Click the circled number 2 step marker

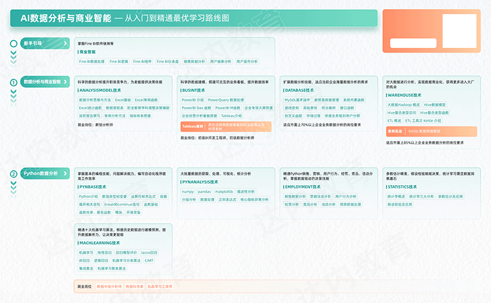click(x=14, y=174)
